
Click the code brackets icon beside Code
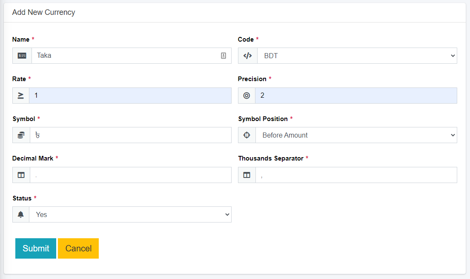247,56
